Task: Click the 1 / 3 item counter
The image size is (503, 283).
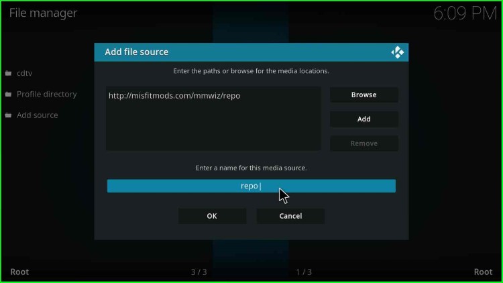Action: click(304, 272)
